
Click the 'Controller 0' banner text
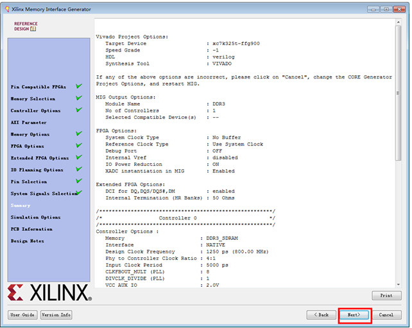point(178,218)
